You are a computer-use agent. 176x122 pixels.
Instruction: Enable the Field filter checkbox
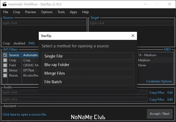tap(5, 65)
